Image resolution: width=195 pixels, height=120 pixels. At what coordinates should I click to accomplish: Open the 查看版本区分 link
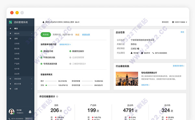(x=65, y=44)
